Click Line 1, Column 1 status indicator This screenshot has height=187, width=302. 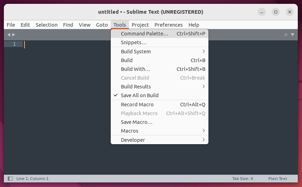[x=33, y=179]
